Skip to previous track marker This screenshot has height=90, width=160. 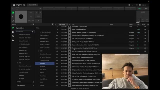coord(37,12)
